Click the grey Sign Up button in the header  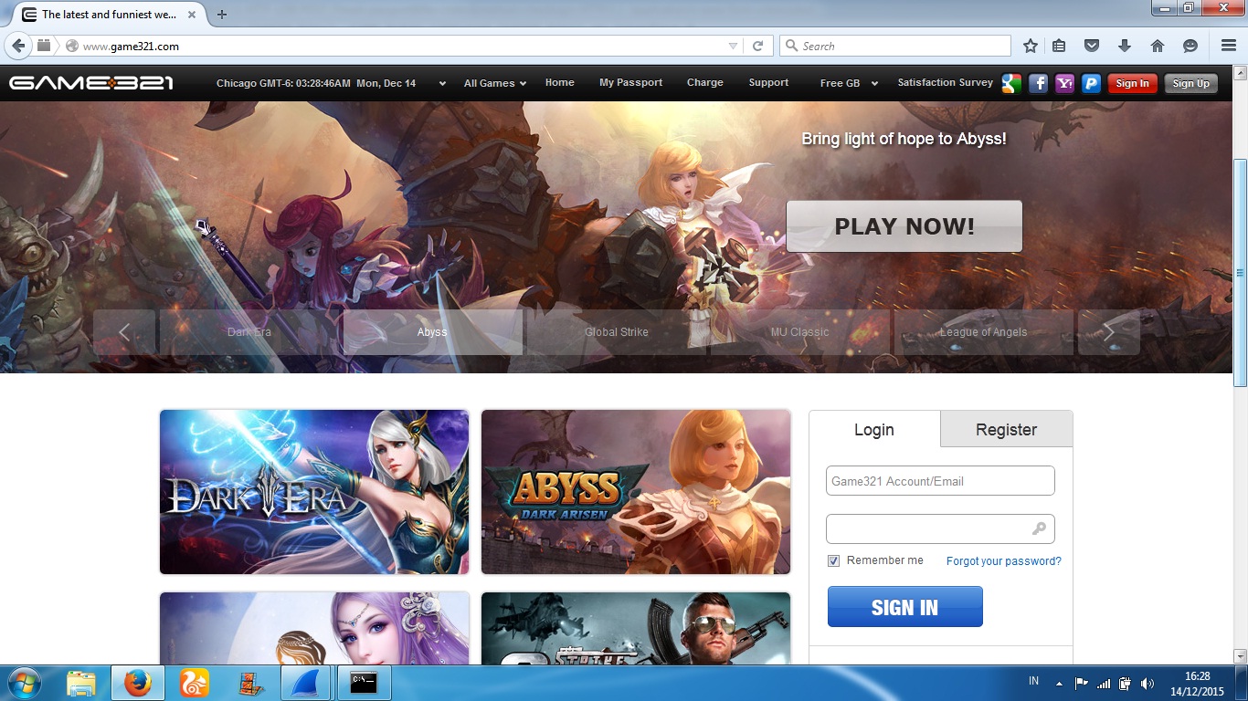click(1190, 83)
